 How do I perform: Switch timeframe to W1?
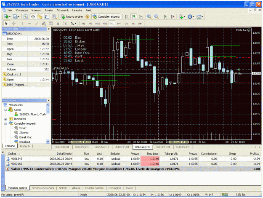click(x=133, y=24)
